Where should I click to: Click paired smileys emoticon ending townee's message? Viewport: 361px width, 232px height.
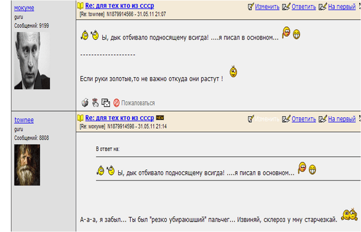pos(349,214)
